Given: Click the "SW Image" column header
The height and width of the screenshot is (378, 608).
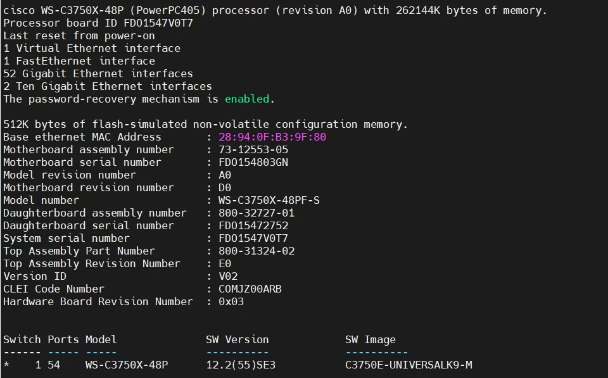Looking at the screenshot, I should tap(370, 339).
